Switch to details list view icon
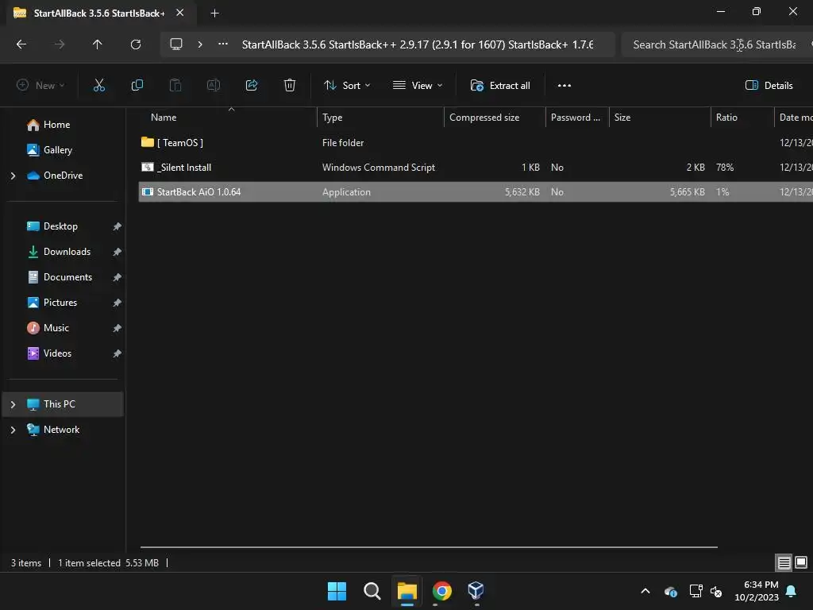Image resolution: width=813 pixels, height=610 pixels. pos(784,562)
